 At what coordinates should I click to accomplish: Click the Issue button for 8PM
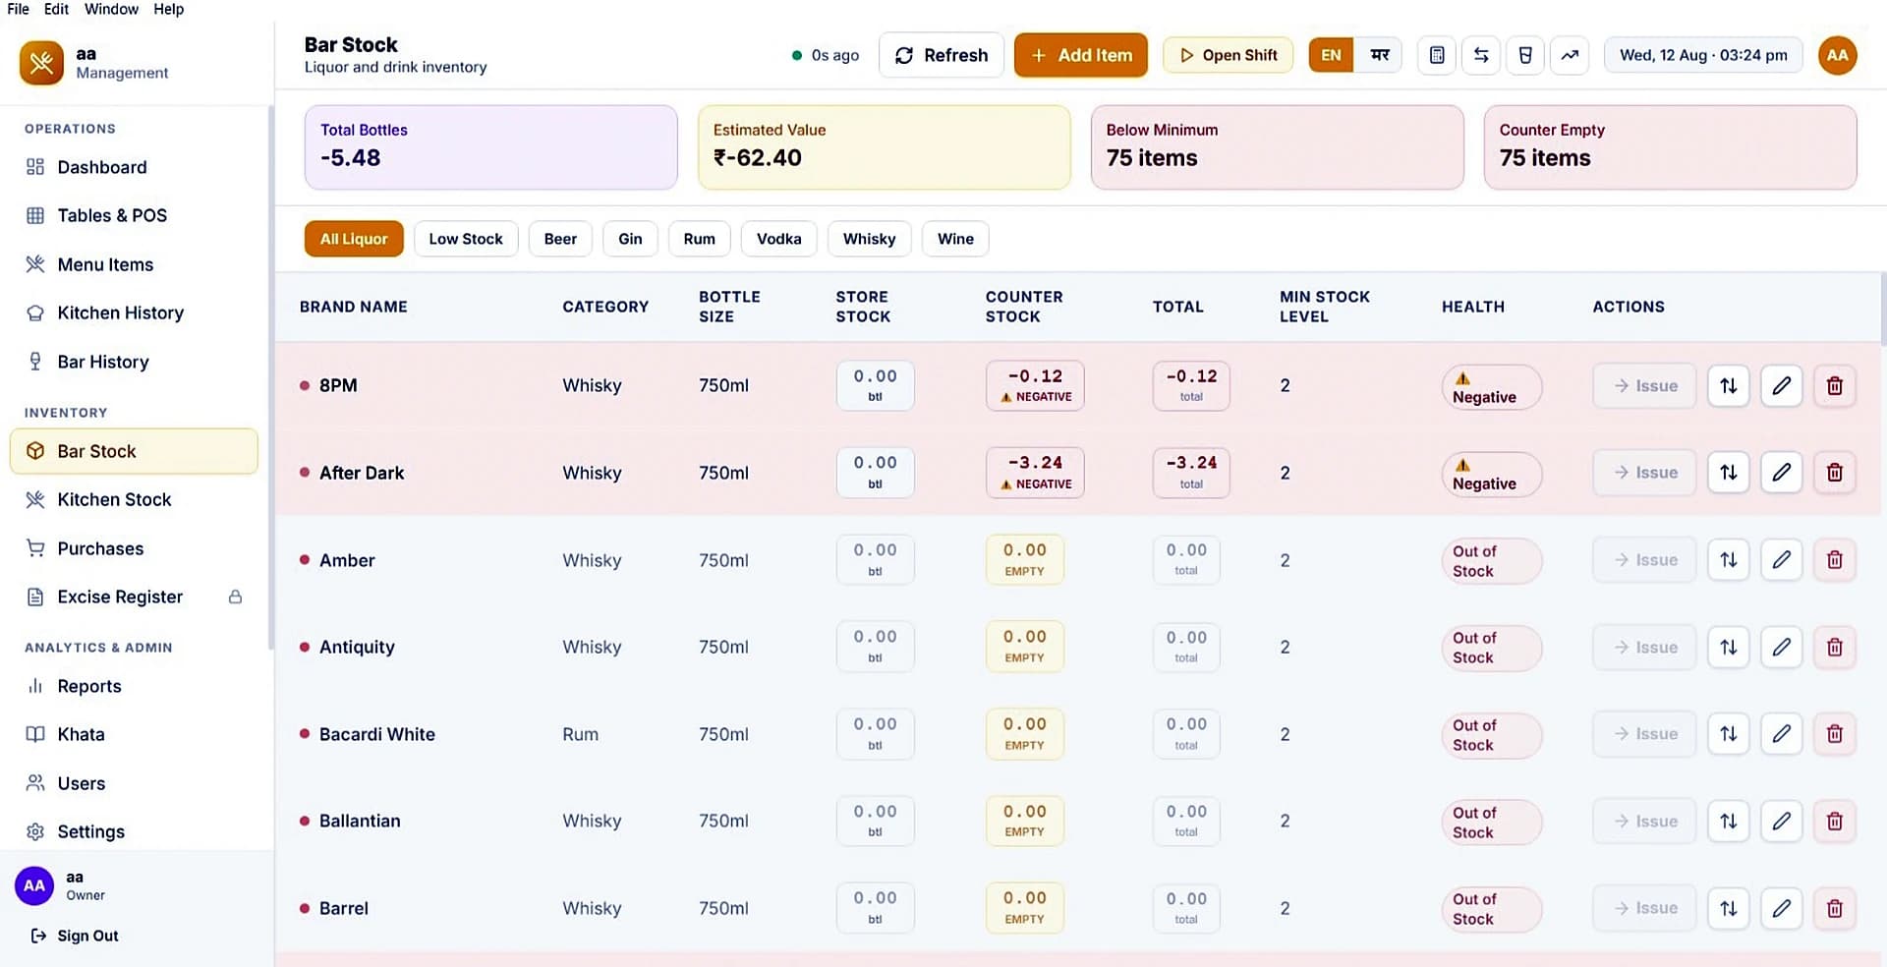point(1644,386)
